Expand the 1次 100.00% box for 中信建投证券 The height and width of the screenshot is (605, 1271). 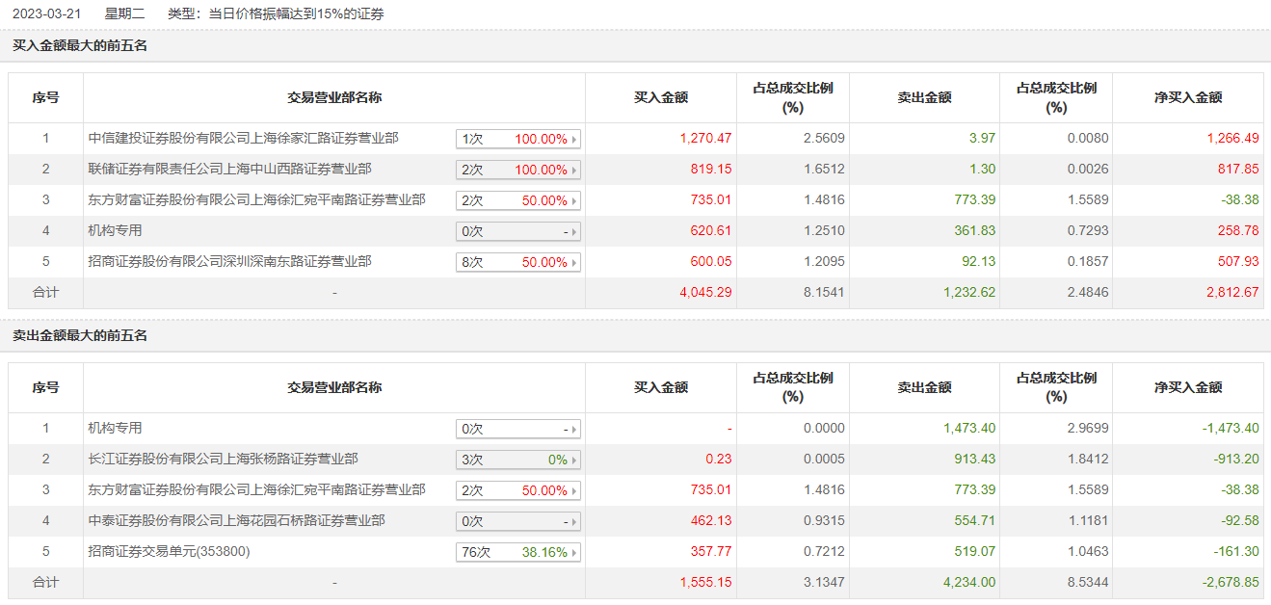point(518,139)
